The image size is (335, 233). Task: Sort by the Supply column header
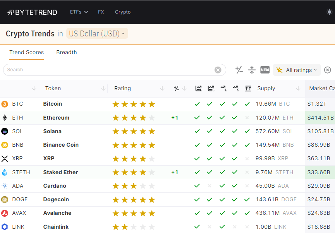[x=266, y=88]
